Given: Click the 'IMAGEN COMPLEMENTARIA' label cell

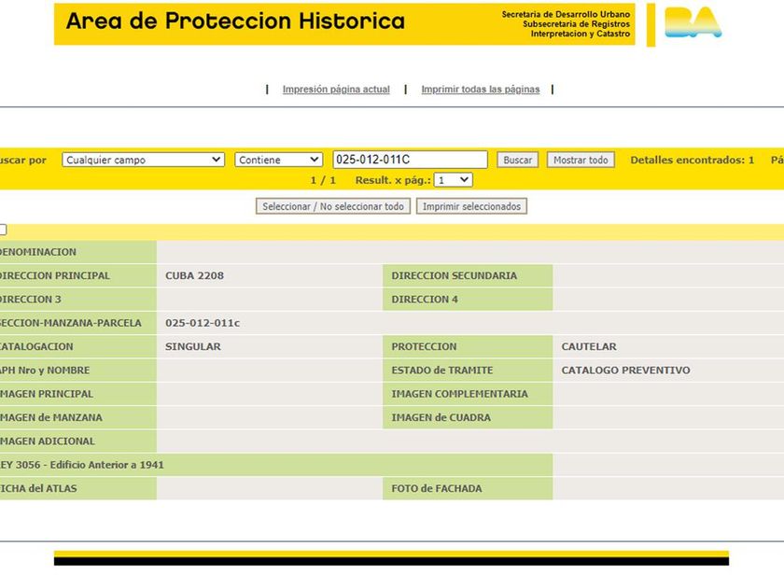Looking at the screenshot, I should [468, 394].
